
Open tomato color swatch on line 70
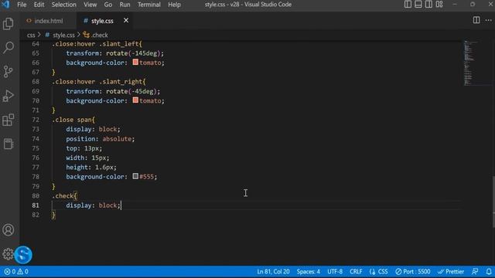135,100
